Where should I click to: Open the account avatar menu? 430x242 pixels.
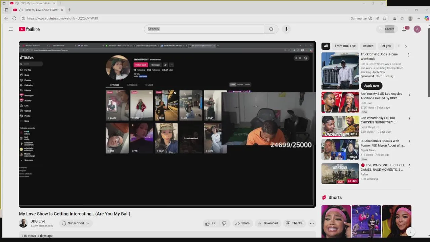coord(417,29)
